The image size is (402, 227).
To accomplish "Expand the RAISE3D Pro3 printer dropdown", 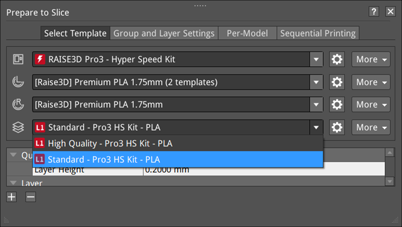I will click(316, 59).
